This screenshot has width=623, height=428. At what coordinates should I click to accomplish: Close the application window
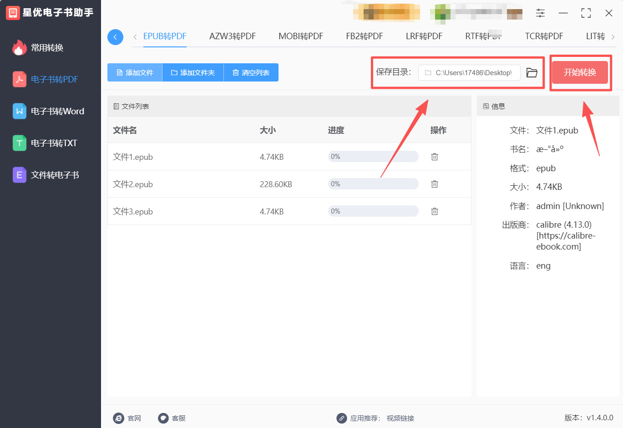coord(609,13)
